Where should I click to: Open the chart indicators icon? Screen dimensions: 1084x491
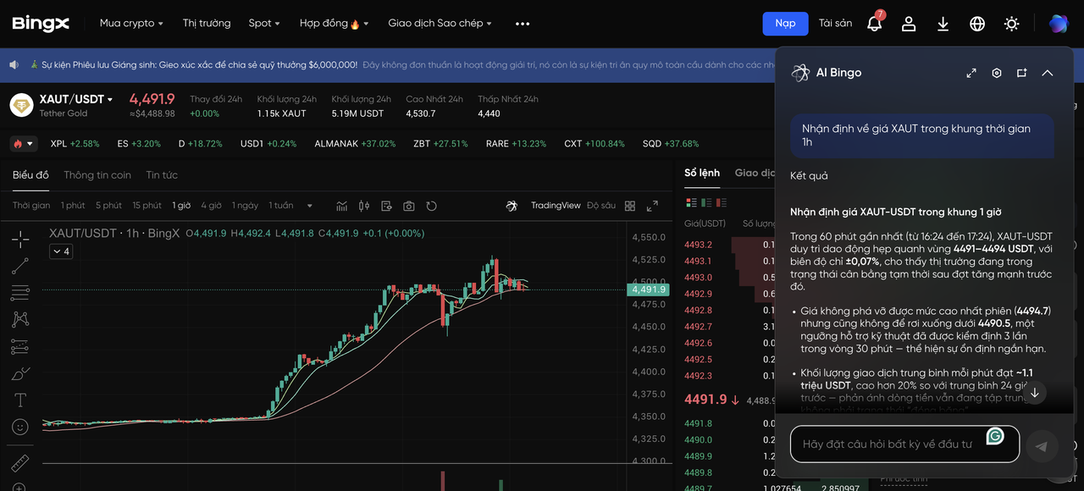pos(342,206)
